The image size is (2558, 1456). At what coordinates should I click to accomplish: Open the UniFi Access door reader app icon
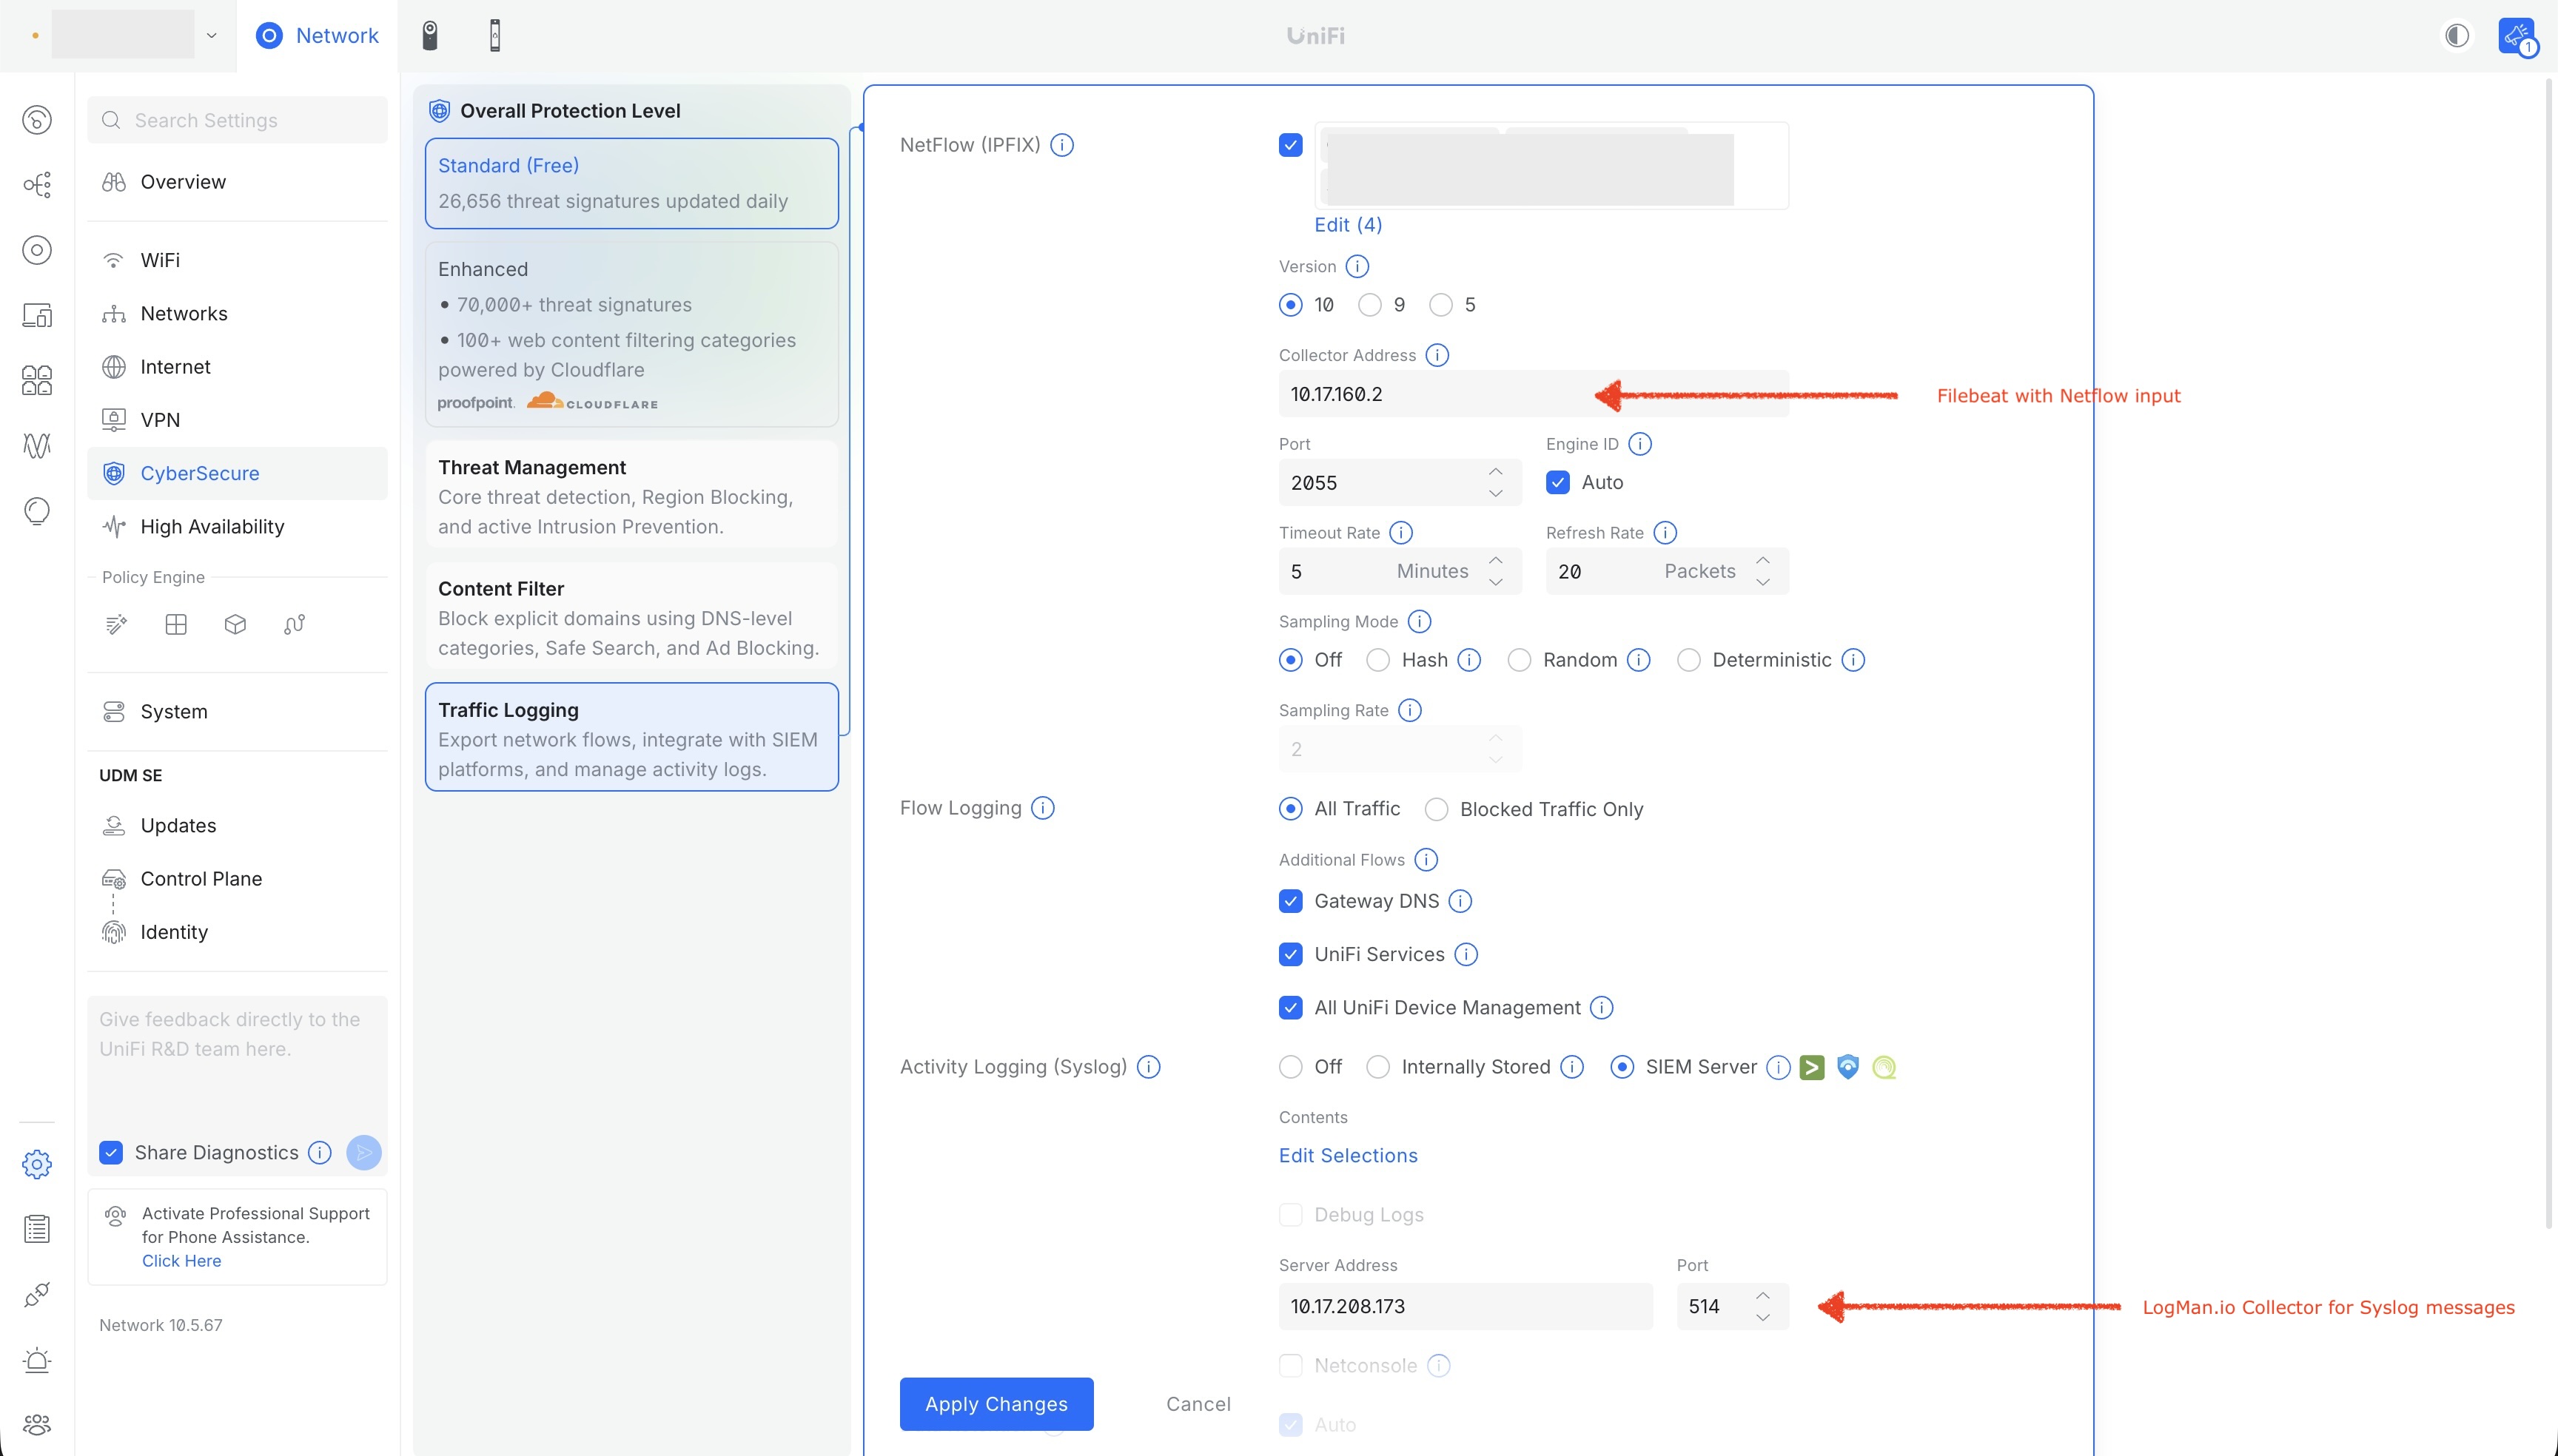point(494,36)
